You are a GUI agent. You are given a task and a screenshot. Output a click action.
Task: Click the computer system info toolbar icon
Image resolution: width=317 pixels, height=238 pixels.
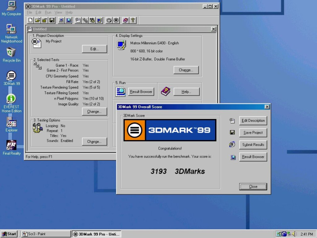click(x=61, y=20)
